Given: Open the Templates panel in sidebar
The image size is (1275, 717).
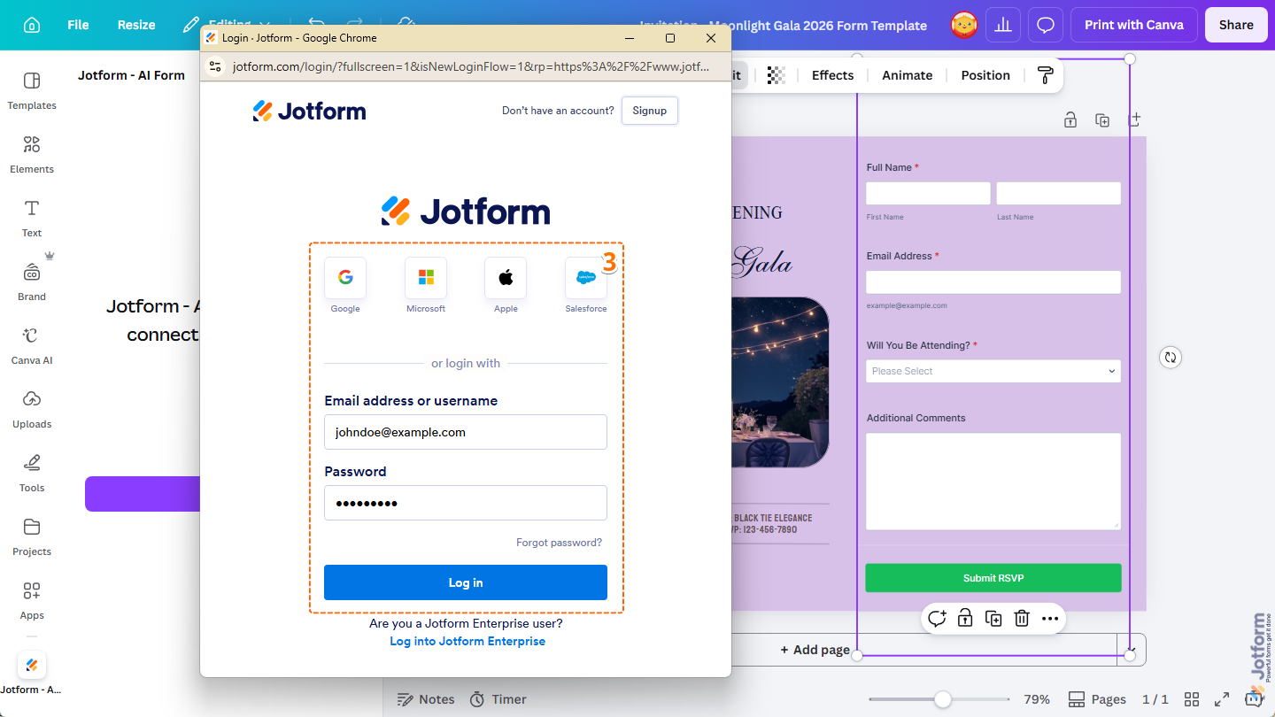Looking at the screenshot, I should click(32, 91).
